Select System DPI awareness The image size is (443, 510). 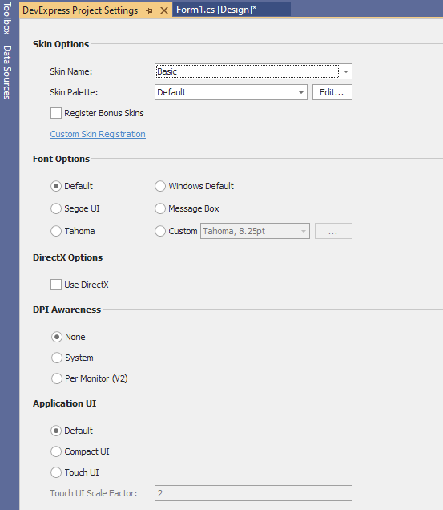point(57,358)
